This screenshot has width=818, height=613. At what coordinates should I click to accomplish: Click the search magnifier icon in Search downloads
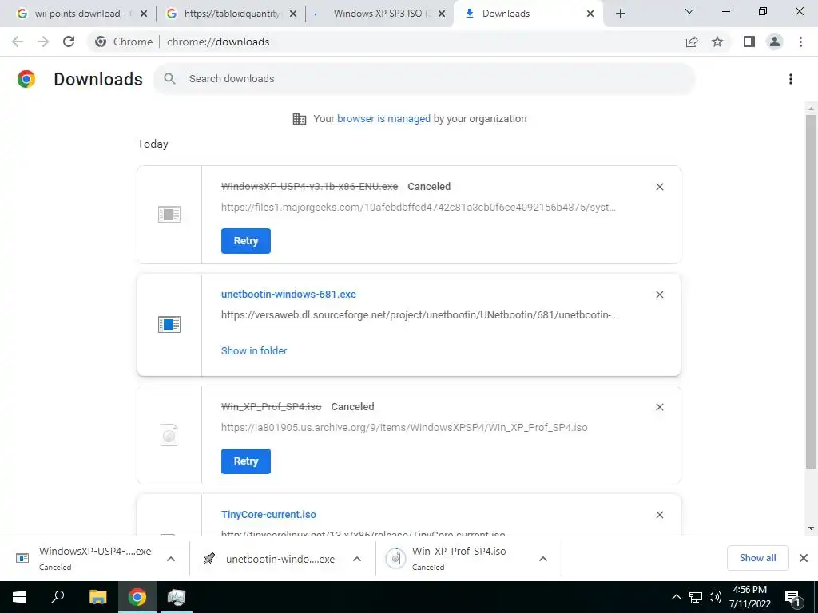[169, 79]
